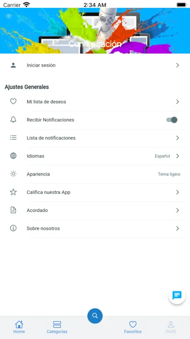Switch to the Categorías tab
Screen dimensions: 190x339
(57, 327)
